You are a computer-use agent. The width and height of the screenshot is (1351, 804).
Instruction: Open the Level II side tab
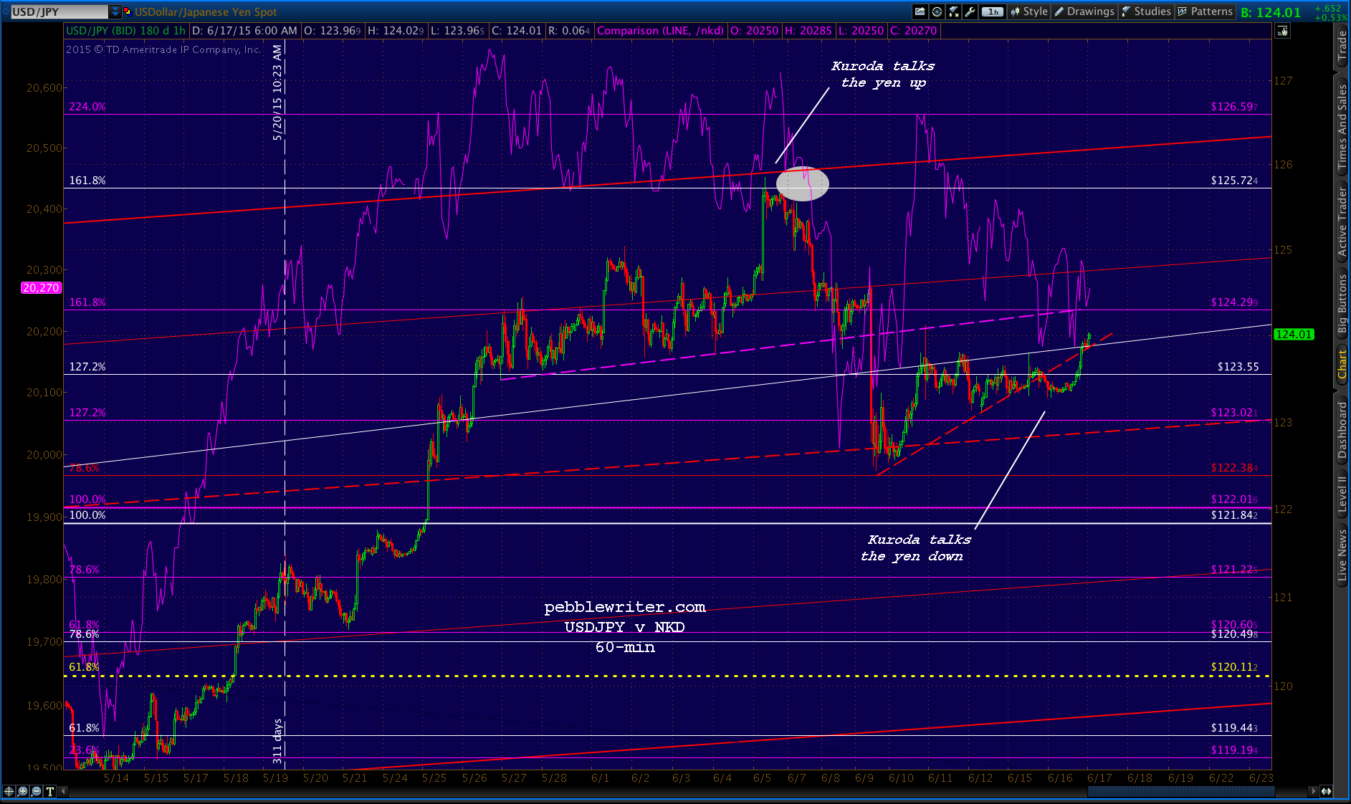click(x=1342, y=494)
